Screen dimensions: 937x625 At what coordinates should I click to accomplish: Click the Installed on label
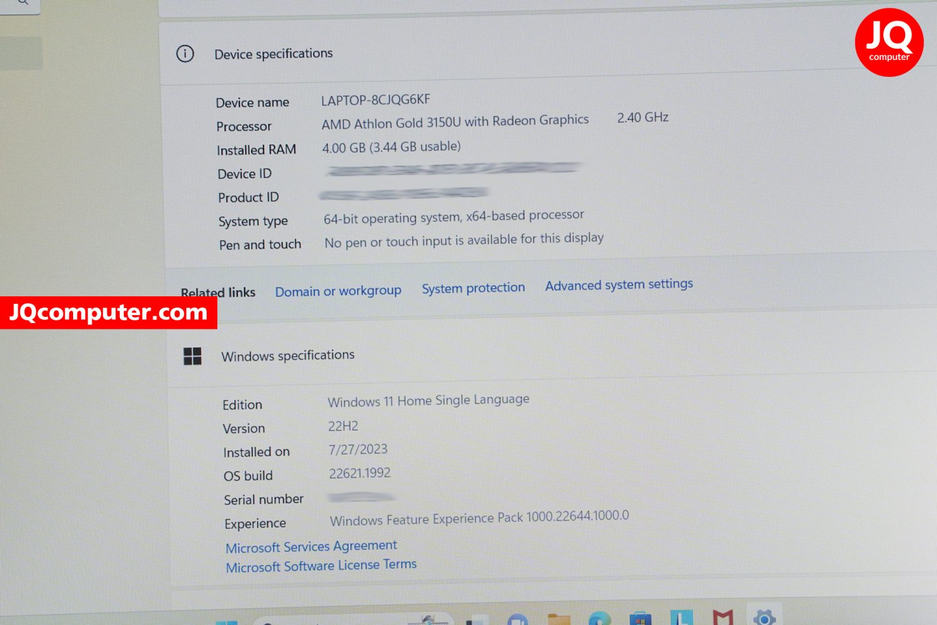coord(256,452)
